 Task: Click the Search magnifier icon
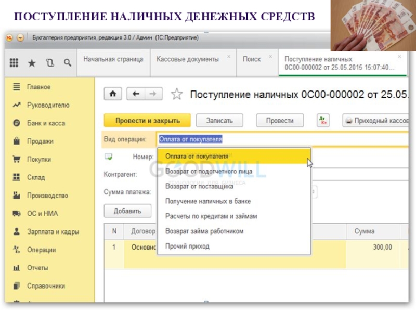67,62
